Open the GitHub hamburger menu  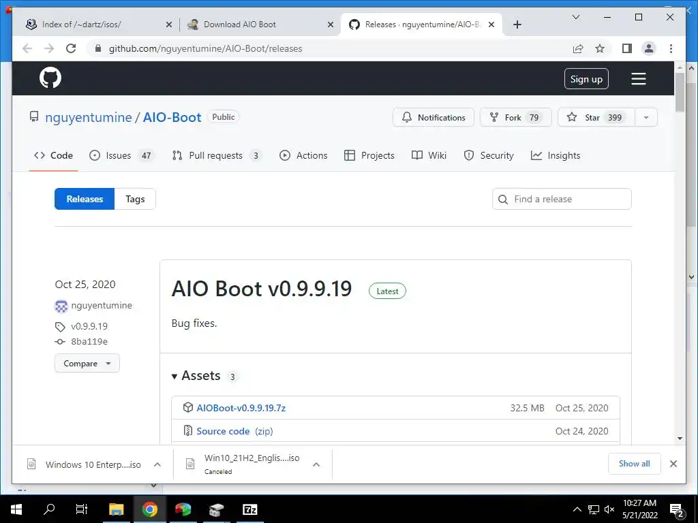[x=638, y=79]
